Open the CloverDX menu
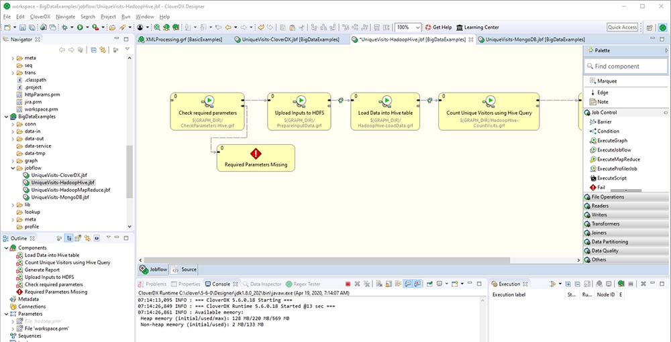 40,17
